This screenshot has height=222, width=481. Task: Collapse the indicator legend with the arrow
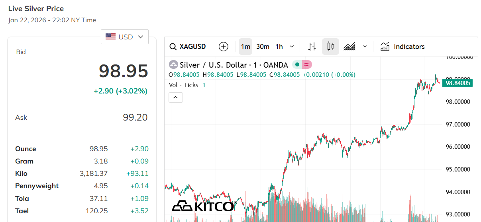coord(176,97)
